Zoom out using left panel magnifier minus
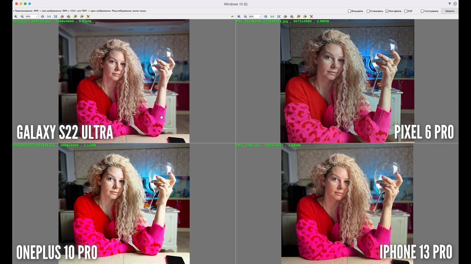 [22, 16]
